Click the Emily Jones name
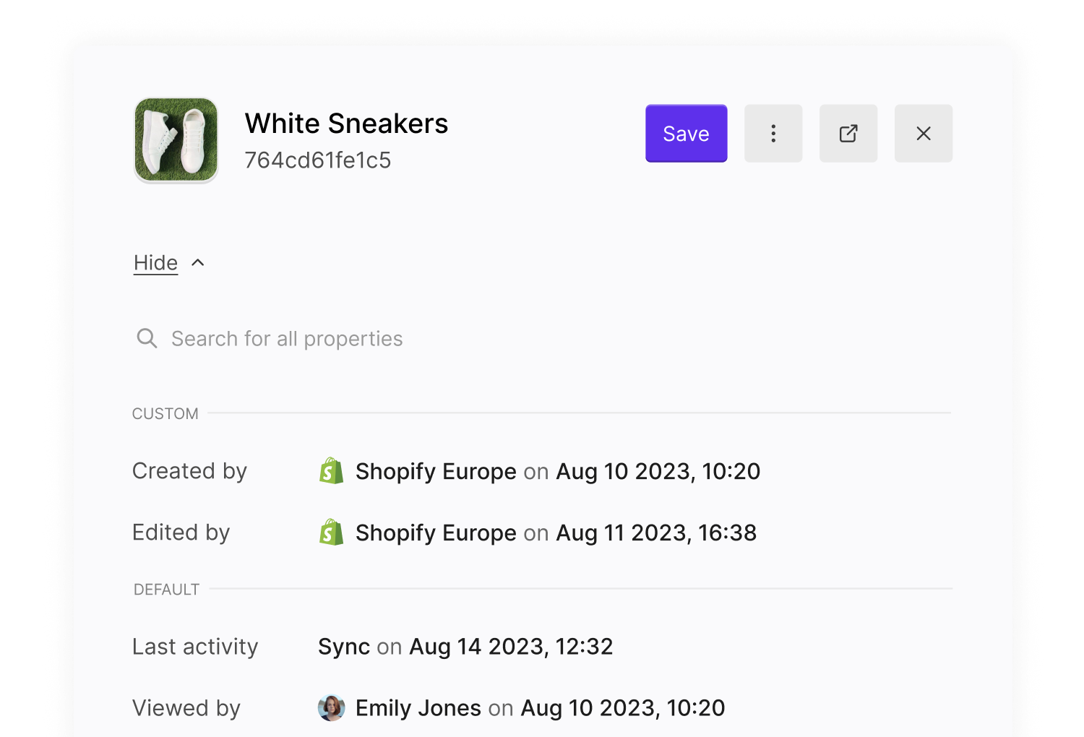The image size is (1084, 737). [418, 708]
